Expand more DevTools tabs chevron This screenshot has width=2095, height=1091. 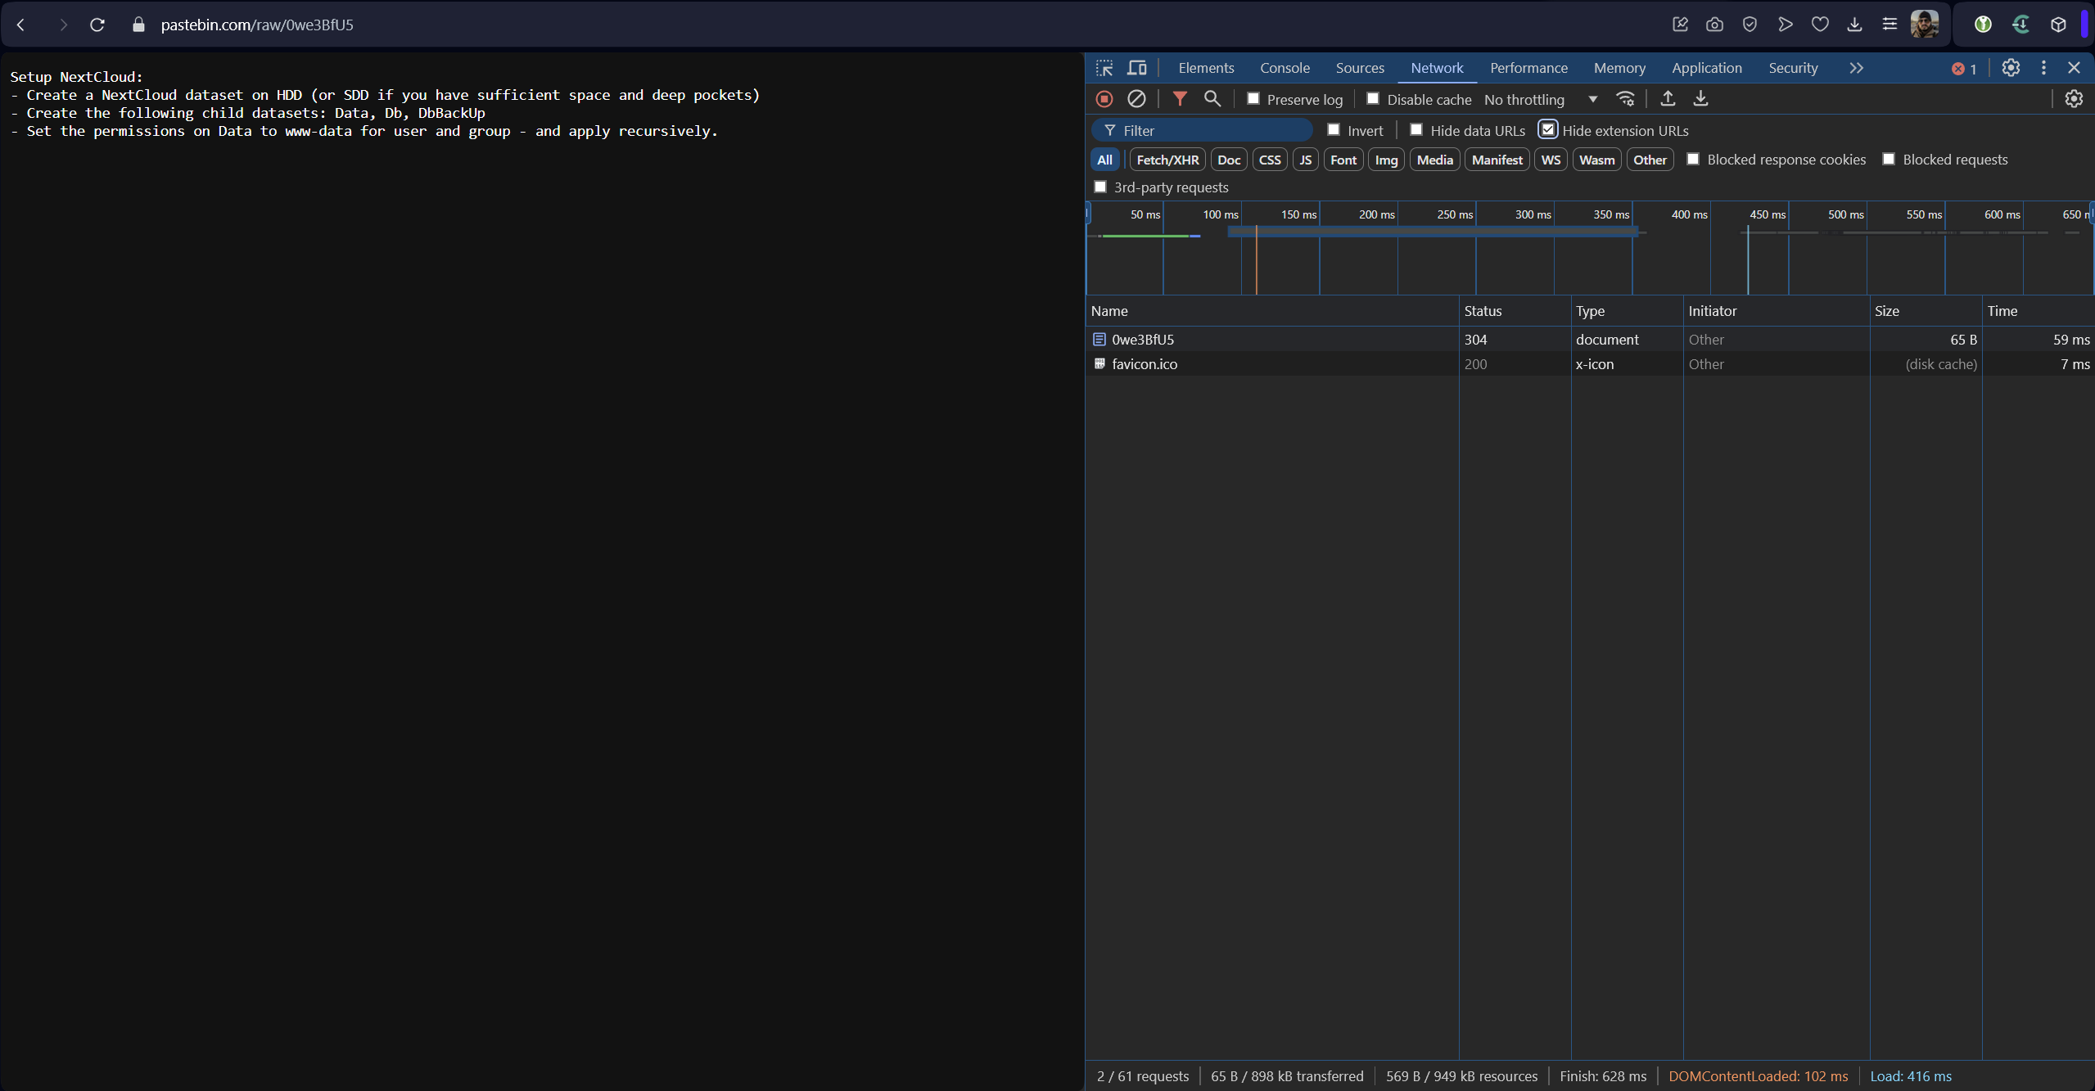pos(1856,68)
